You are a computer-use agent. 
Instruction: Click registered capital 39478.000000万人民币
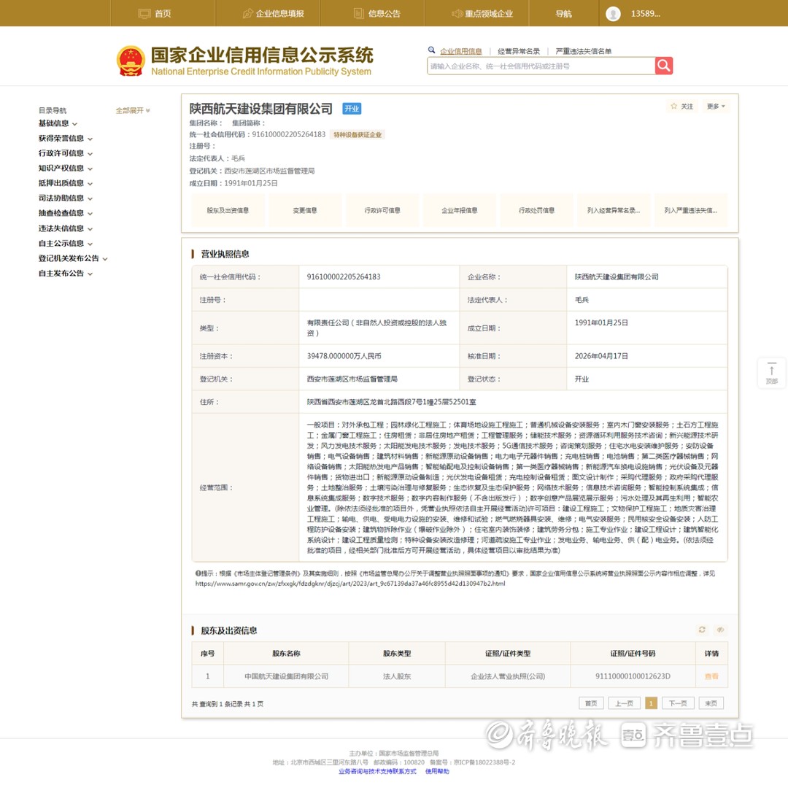344,356
